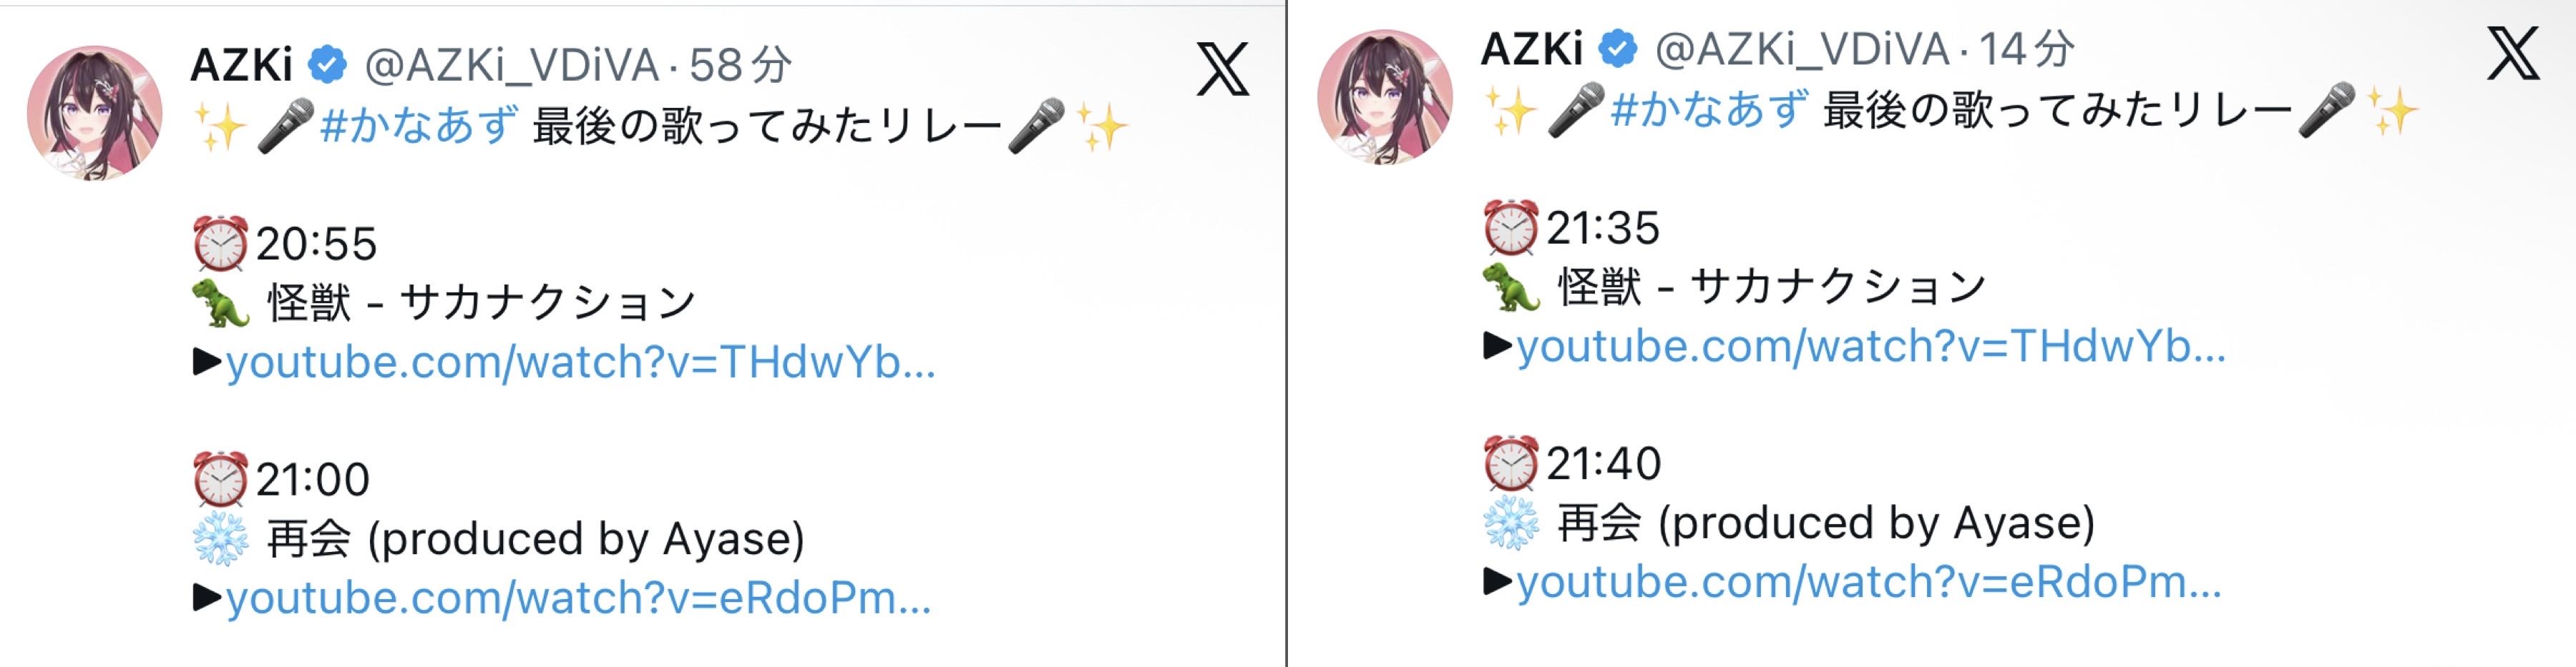Click the AZKi display name in left tweet

click(241, 66)
